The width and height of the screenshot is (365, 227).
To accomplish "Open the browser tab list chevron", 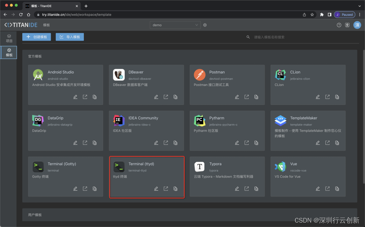I will 360,6.
